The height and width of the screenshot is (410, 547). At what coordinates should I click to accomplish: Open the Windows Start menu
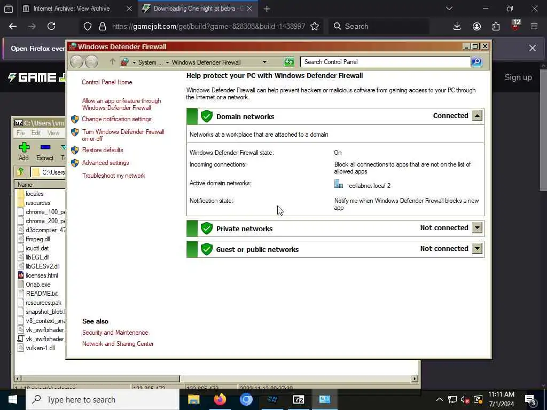coord(13,399)
